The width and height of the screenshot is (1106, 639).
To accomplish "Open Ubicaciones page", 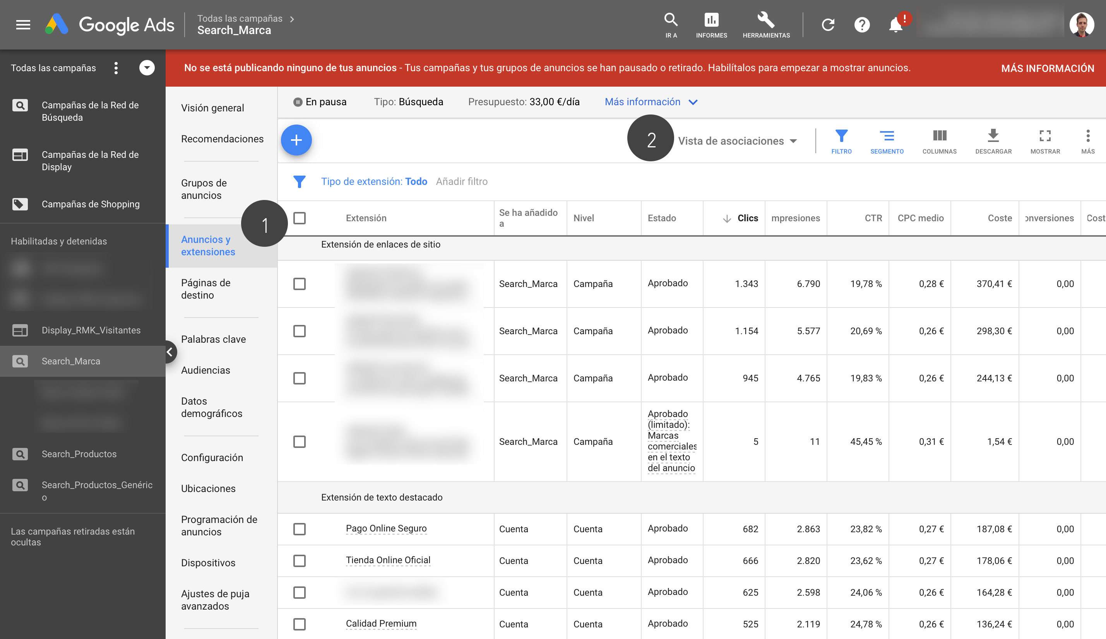I will pyautogui.click(x=208, y=489).
